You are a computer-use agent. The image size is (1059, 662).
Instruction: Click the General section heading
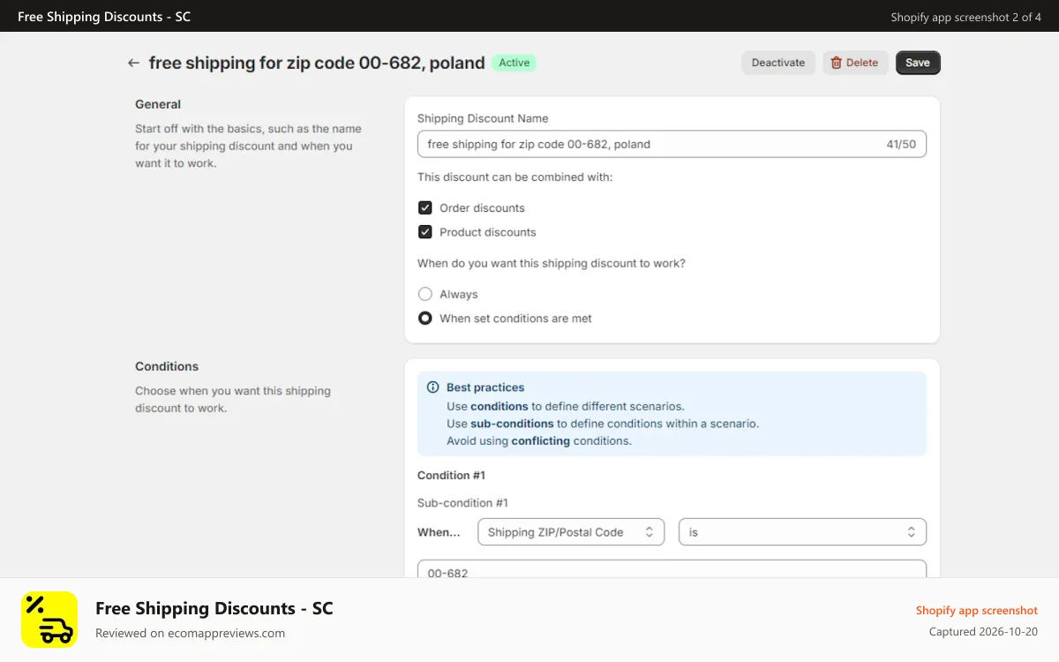pos(158,104)
